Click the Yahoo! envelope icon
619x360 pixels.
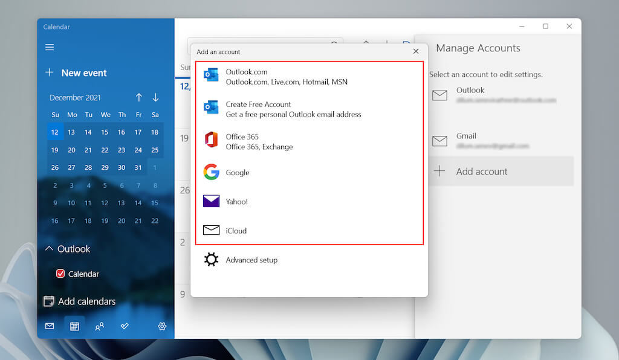(x=211, y=201)
